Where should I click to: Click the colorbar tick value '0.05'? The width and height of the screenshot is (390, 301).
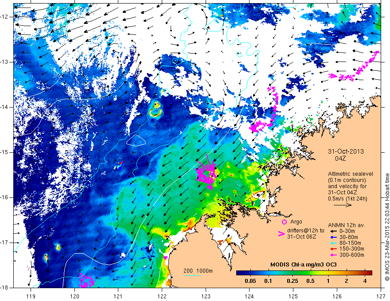pyautogui.click(x=250, y=281)
